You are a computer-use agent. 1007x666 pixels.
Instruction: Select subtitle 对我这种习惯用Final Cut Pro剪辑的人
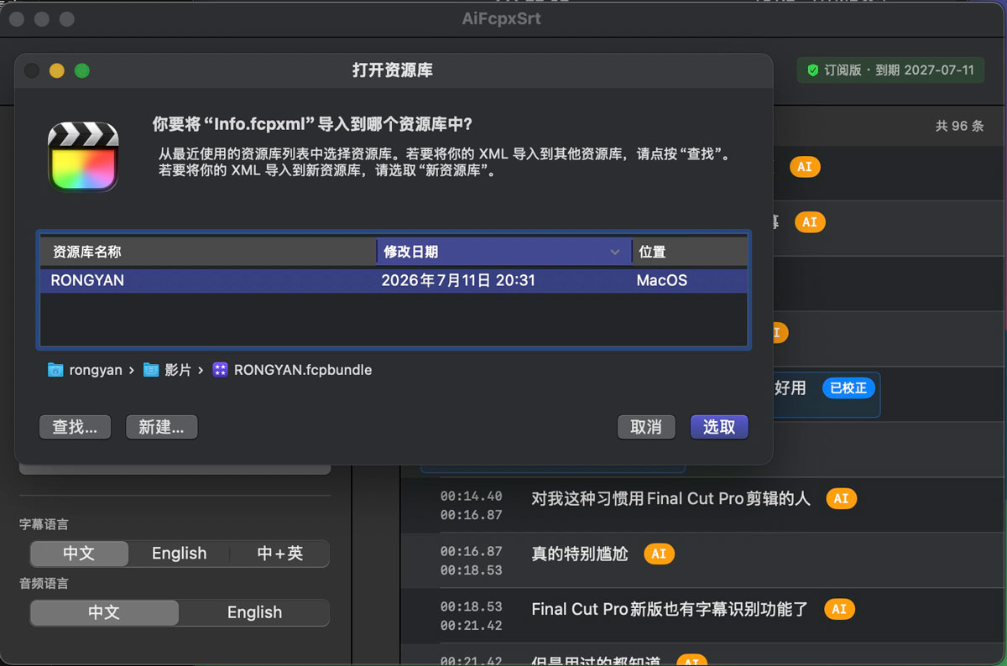[670, 498]
